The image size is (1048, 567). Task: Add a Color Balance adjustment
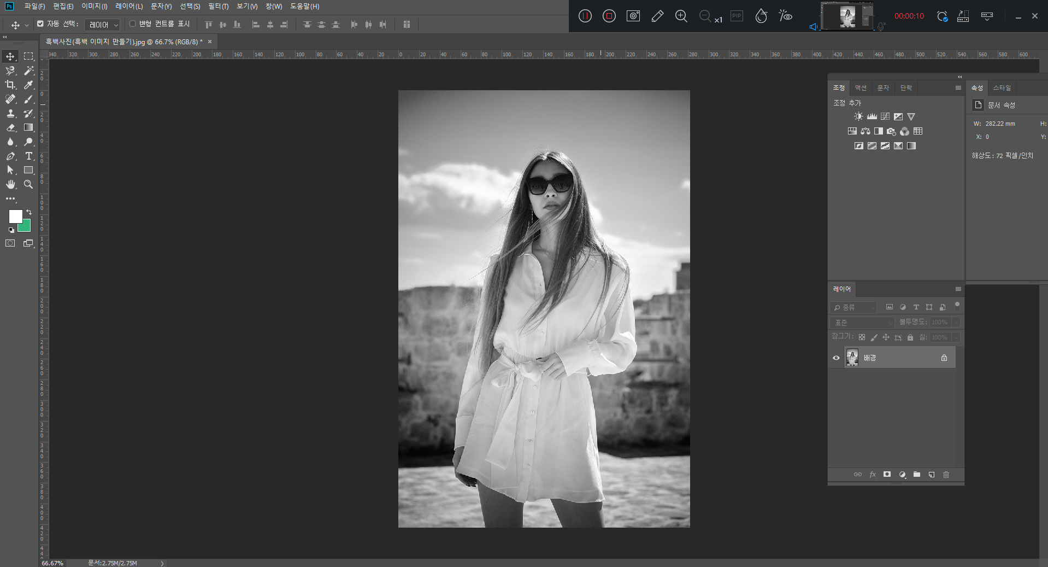pyautogui.click(x=865, y=131)
